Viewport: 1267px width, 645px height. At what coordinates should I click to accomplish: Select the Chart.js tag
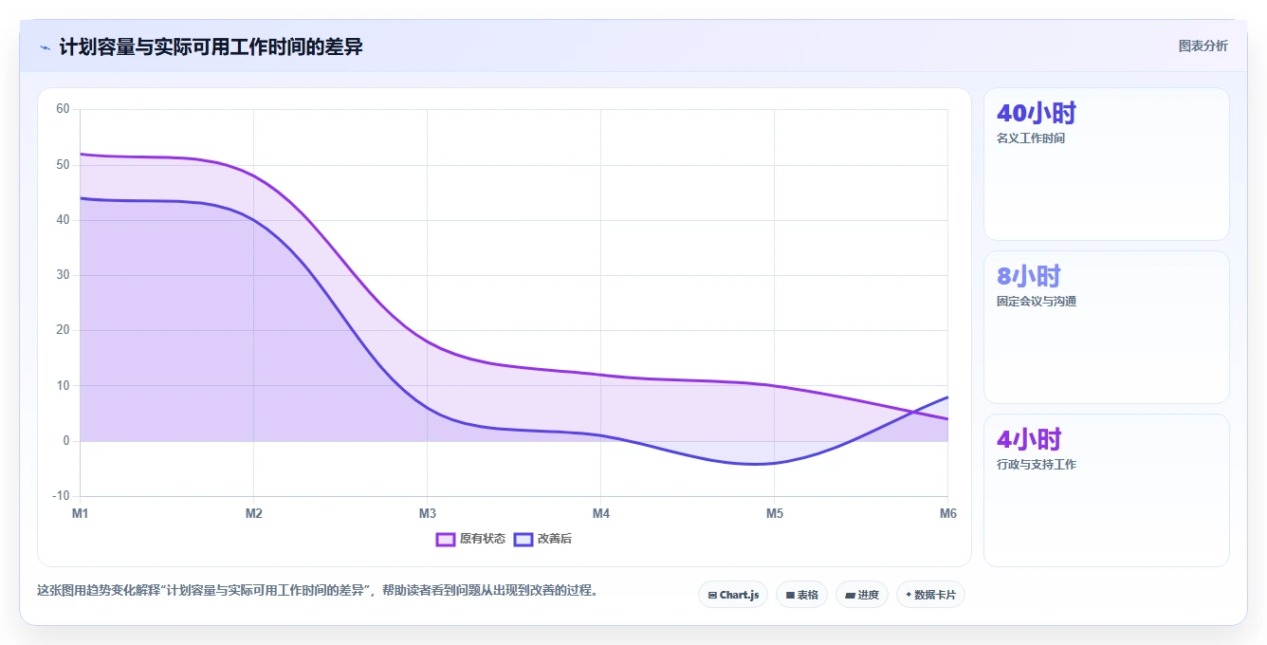click(733, 595)
